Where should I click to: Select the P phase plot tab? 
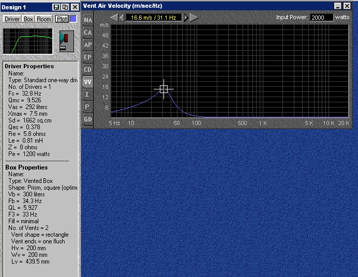coord(88,106)
